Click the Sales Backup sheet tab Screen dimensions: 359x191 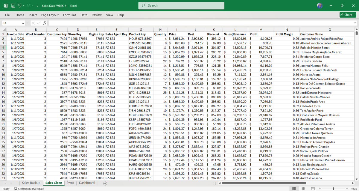[x=31, y=183]
